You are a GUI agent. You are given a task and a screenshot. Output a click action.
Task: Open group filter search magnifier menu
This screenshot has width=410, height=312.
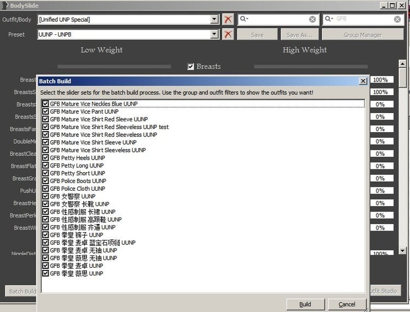pyautogui.click(x=329, y=19)
